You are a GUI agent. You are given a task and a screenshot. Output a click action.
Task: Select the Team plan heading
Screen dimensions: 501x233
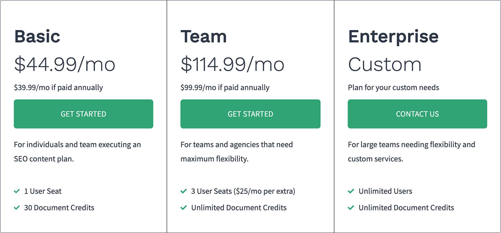(204, 36)
